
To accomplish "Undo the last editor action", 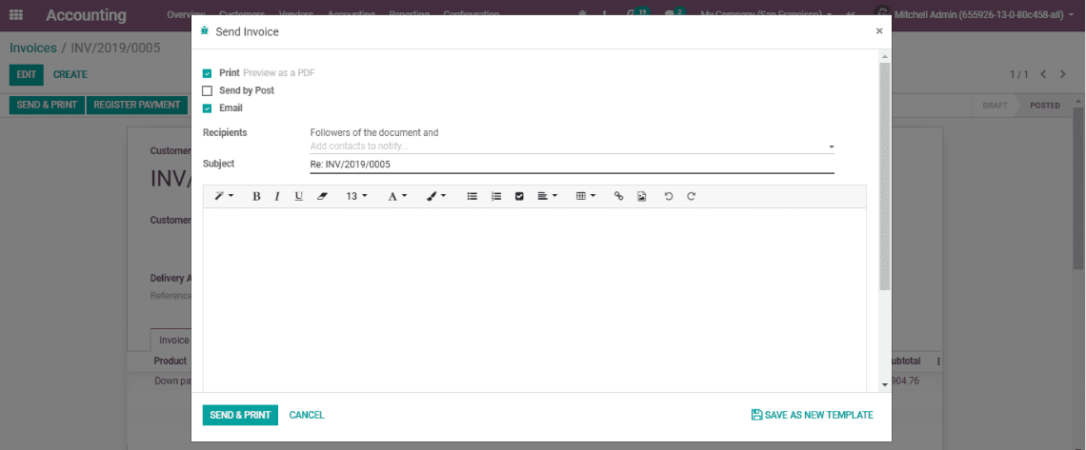I will point(669,196).
